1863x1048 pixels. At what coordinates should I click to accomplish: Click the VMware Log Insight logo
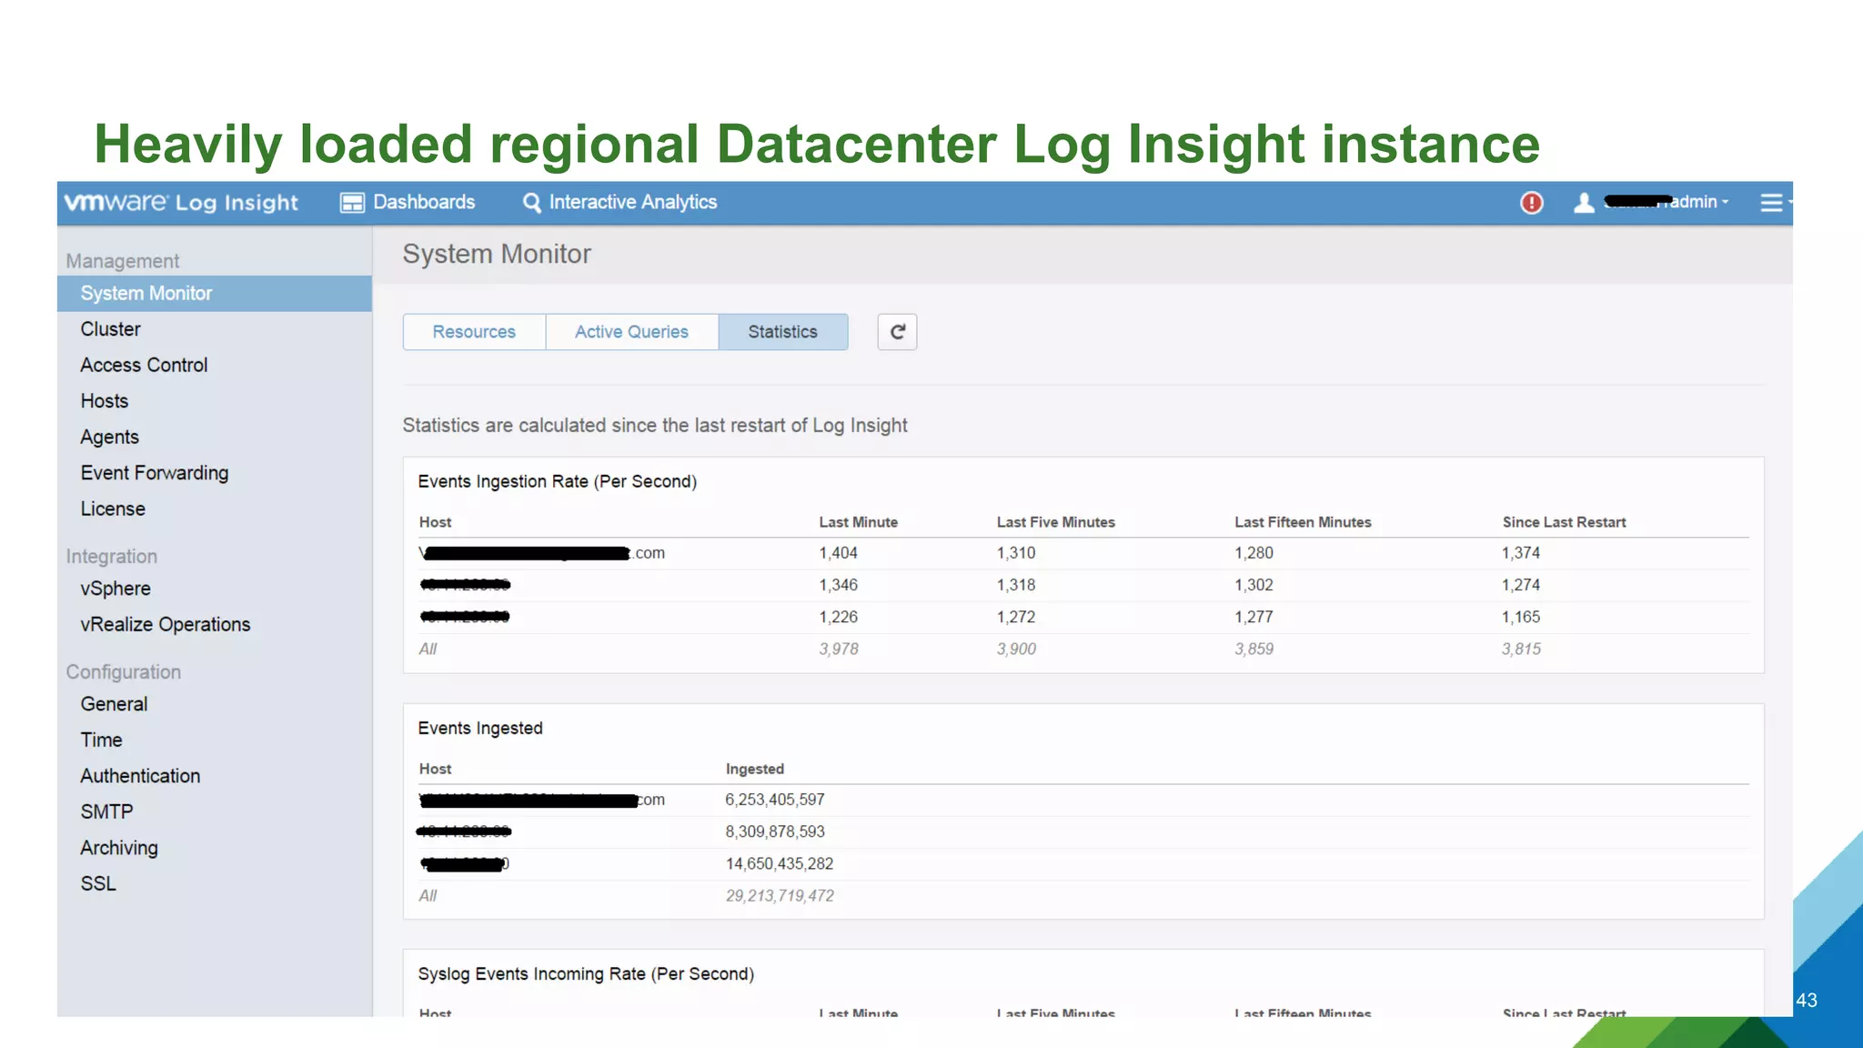point(181,202)
